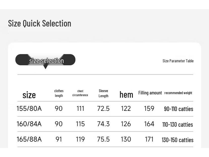Image resolution: width=209 pixels, height=157 pixels.
Task: Click the "recommended weight" column header
Action: (x=178, y=93)
